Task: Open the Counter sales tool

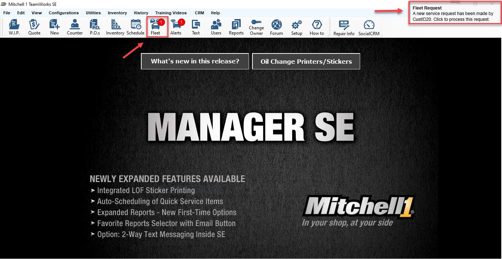Action: pos(74,26)
